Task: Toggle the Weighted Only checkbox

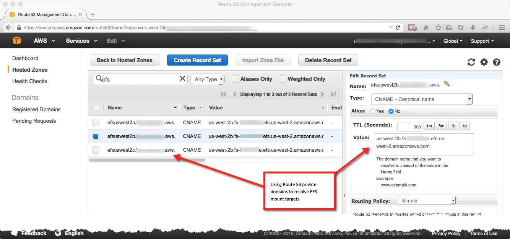Action: click(x=283, y=79)
